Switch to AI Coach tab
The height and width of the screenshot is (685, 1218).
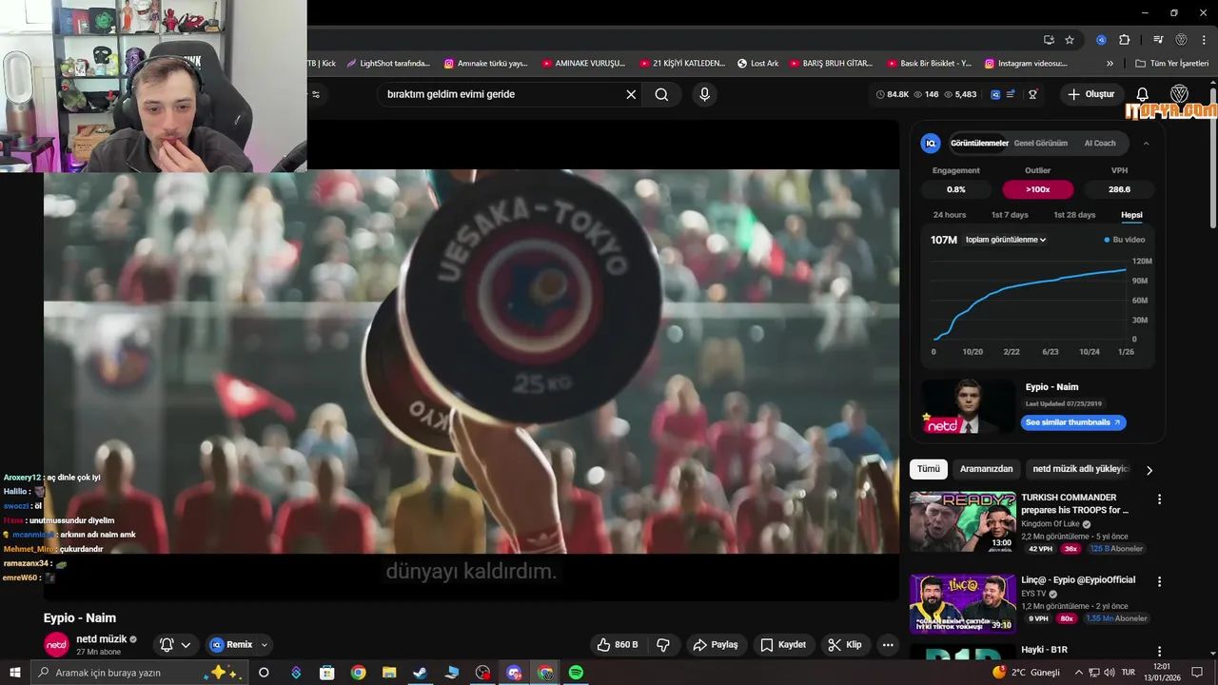click(1100, 144)
